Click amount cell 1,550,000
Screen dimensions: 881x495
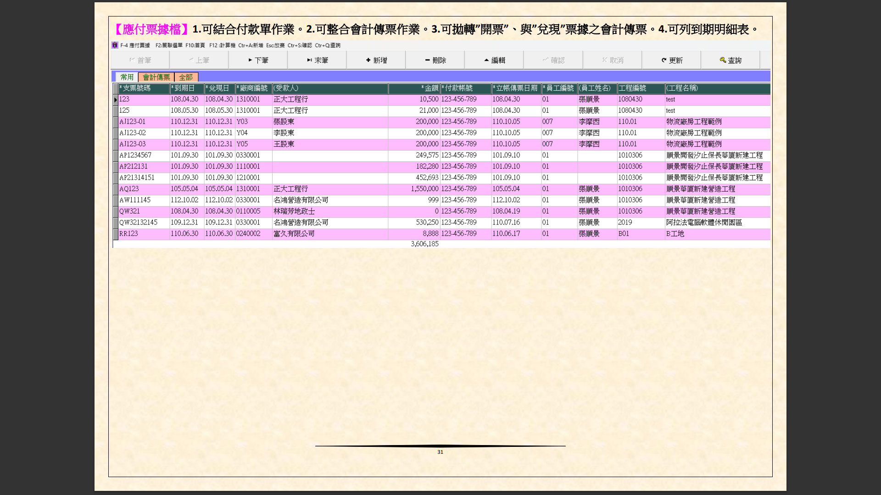[x=414, y=189]
